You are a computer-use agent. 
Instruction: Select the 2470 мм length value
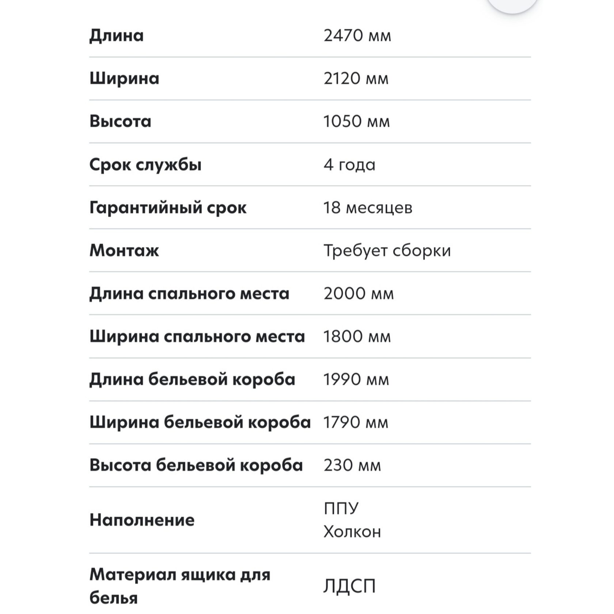pos(357,36)
